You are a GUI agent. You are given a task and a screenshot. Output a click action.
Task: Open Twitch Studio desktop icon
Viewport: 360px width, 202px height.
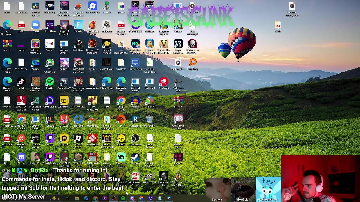click(x=50, y=159)
